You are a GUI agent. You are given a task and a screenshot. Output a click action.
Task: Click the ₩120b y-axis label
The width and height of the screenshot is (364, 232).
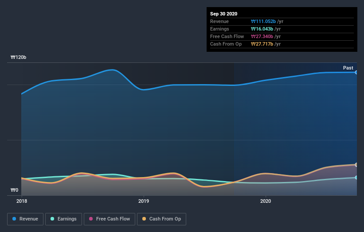18,57
